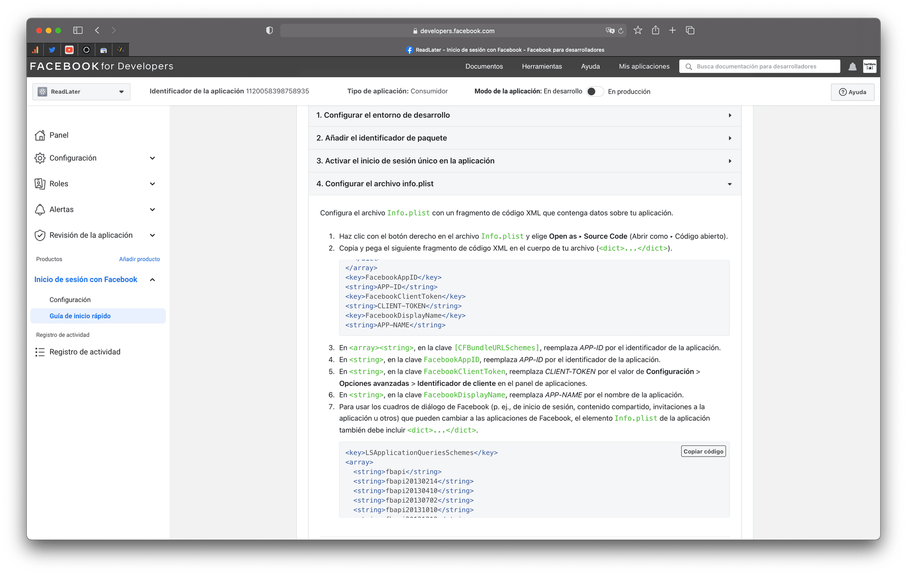The height and width of the screenshot is (575, 907).
Task: Click the Registro de actividad list icon
Action: 40,352
